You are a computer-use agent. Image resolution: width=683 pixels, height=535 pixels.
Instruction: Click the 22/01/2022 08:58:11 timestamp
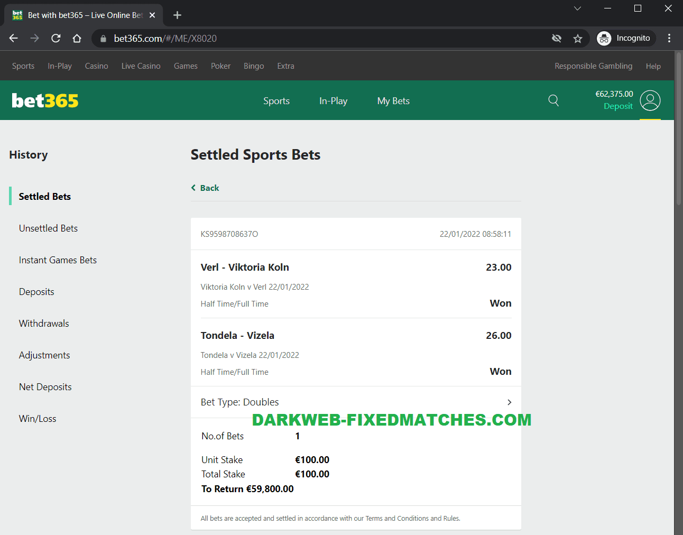(475, 234)
